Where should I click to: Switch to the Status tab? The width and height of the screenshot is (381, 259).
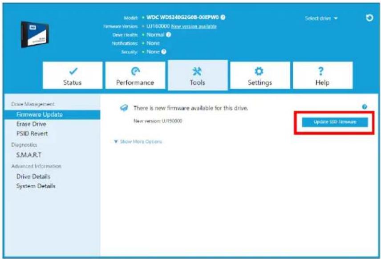(73, 75)
